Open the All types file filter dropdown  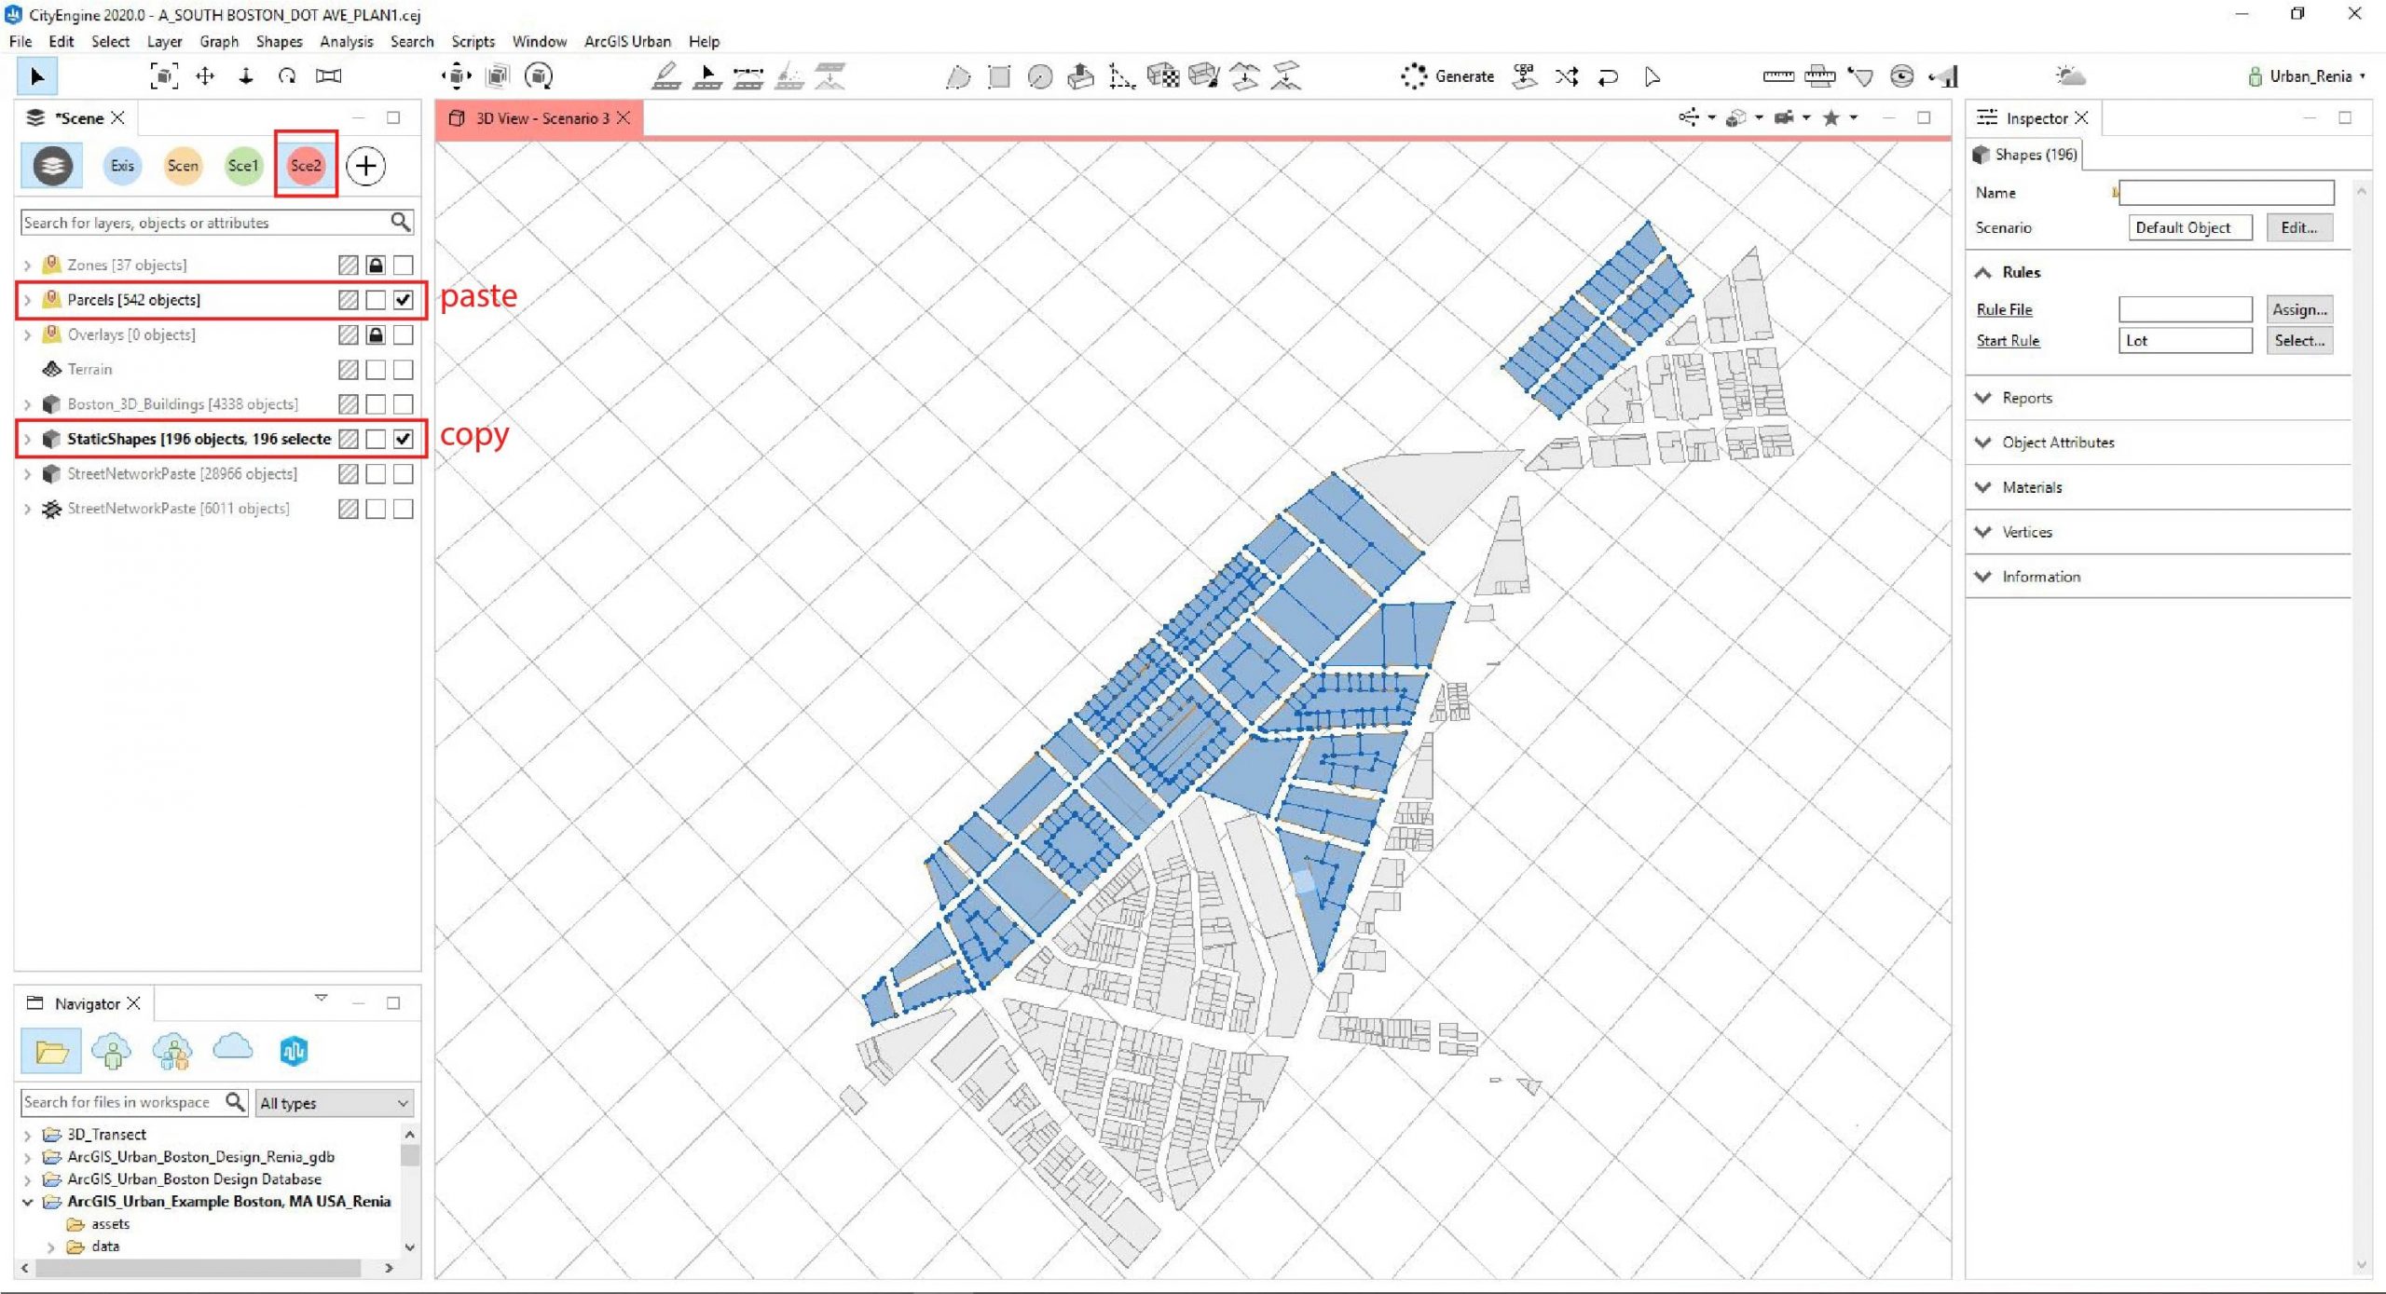[333, 1102]
